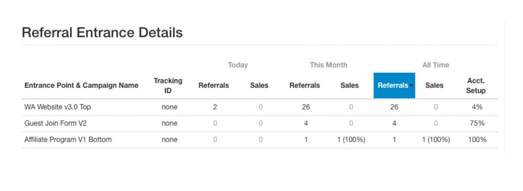Click the Referral Entrance Details heading

[102, 32]
